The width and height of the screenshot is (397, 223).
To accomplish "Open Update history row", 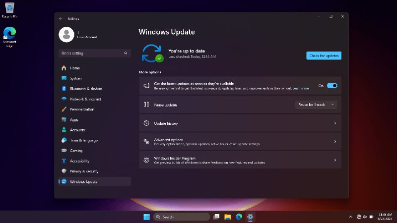I will coord(240,123).
